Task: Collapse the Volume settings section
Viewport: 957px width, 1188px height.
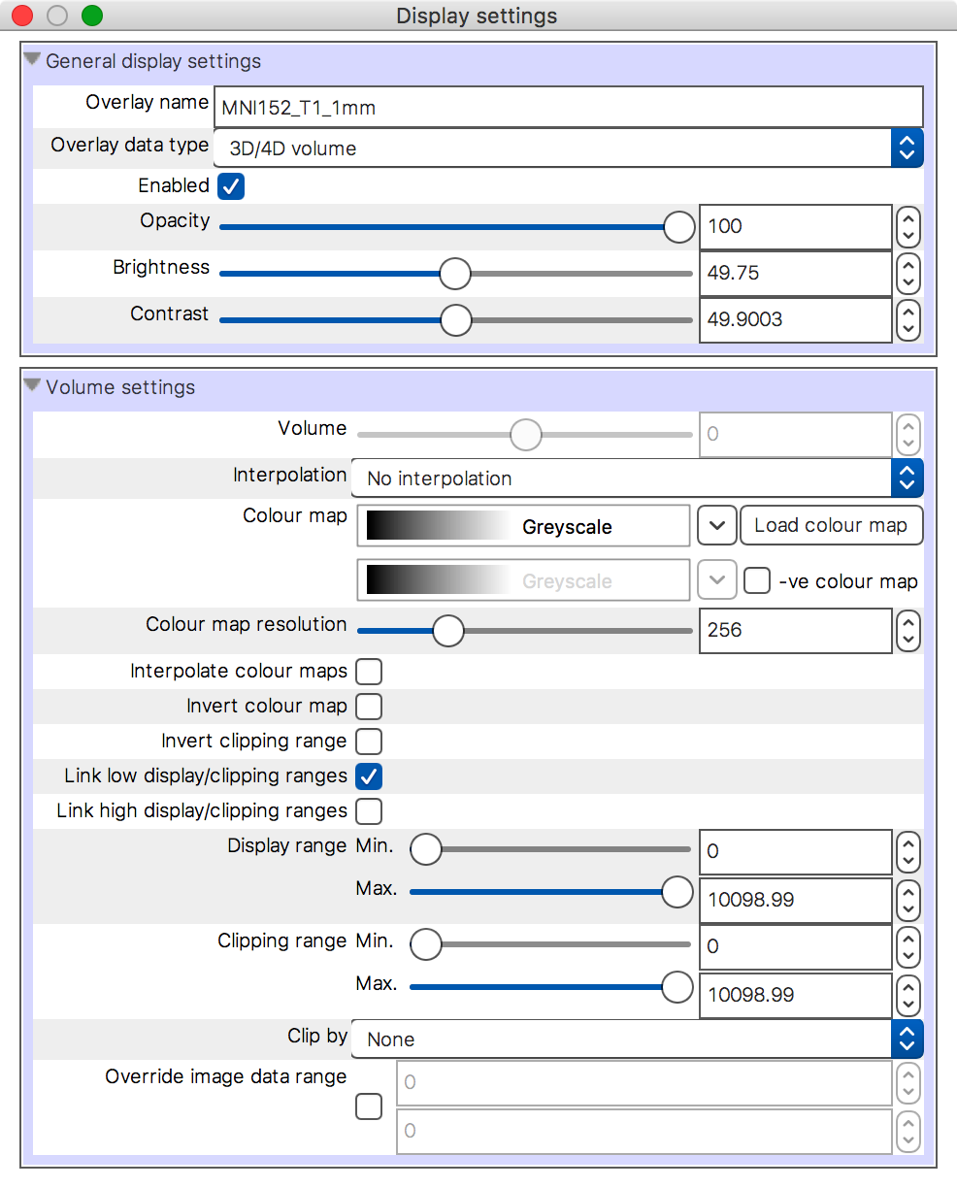Action: tap(32, 385)
